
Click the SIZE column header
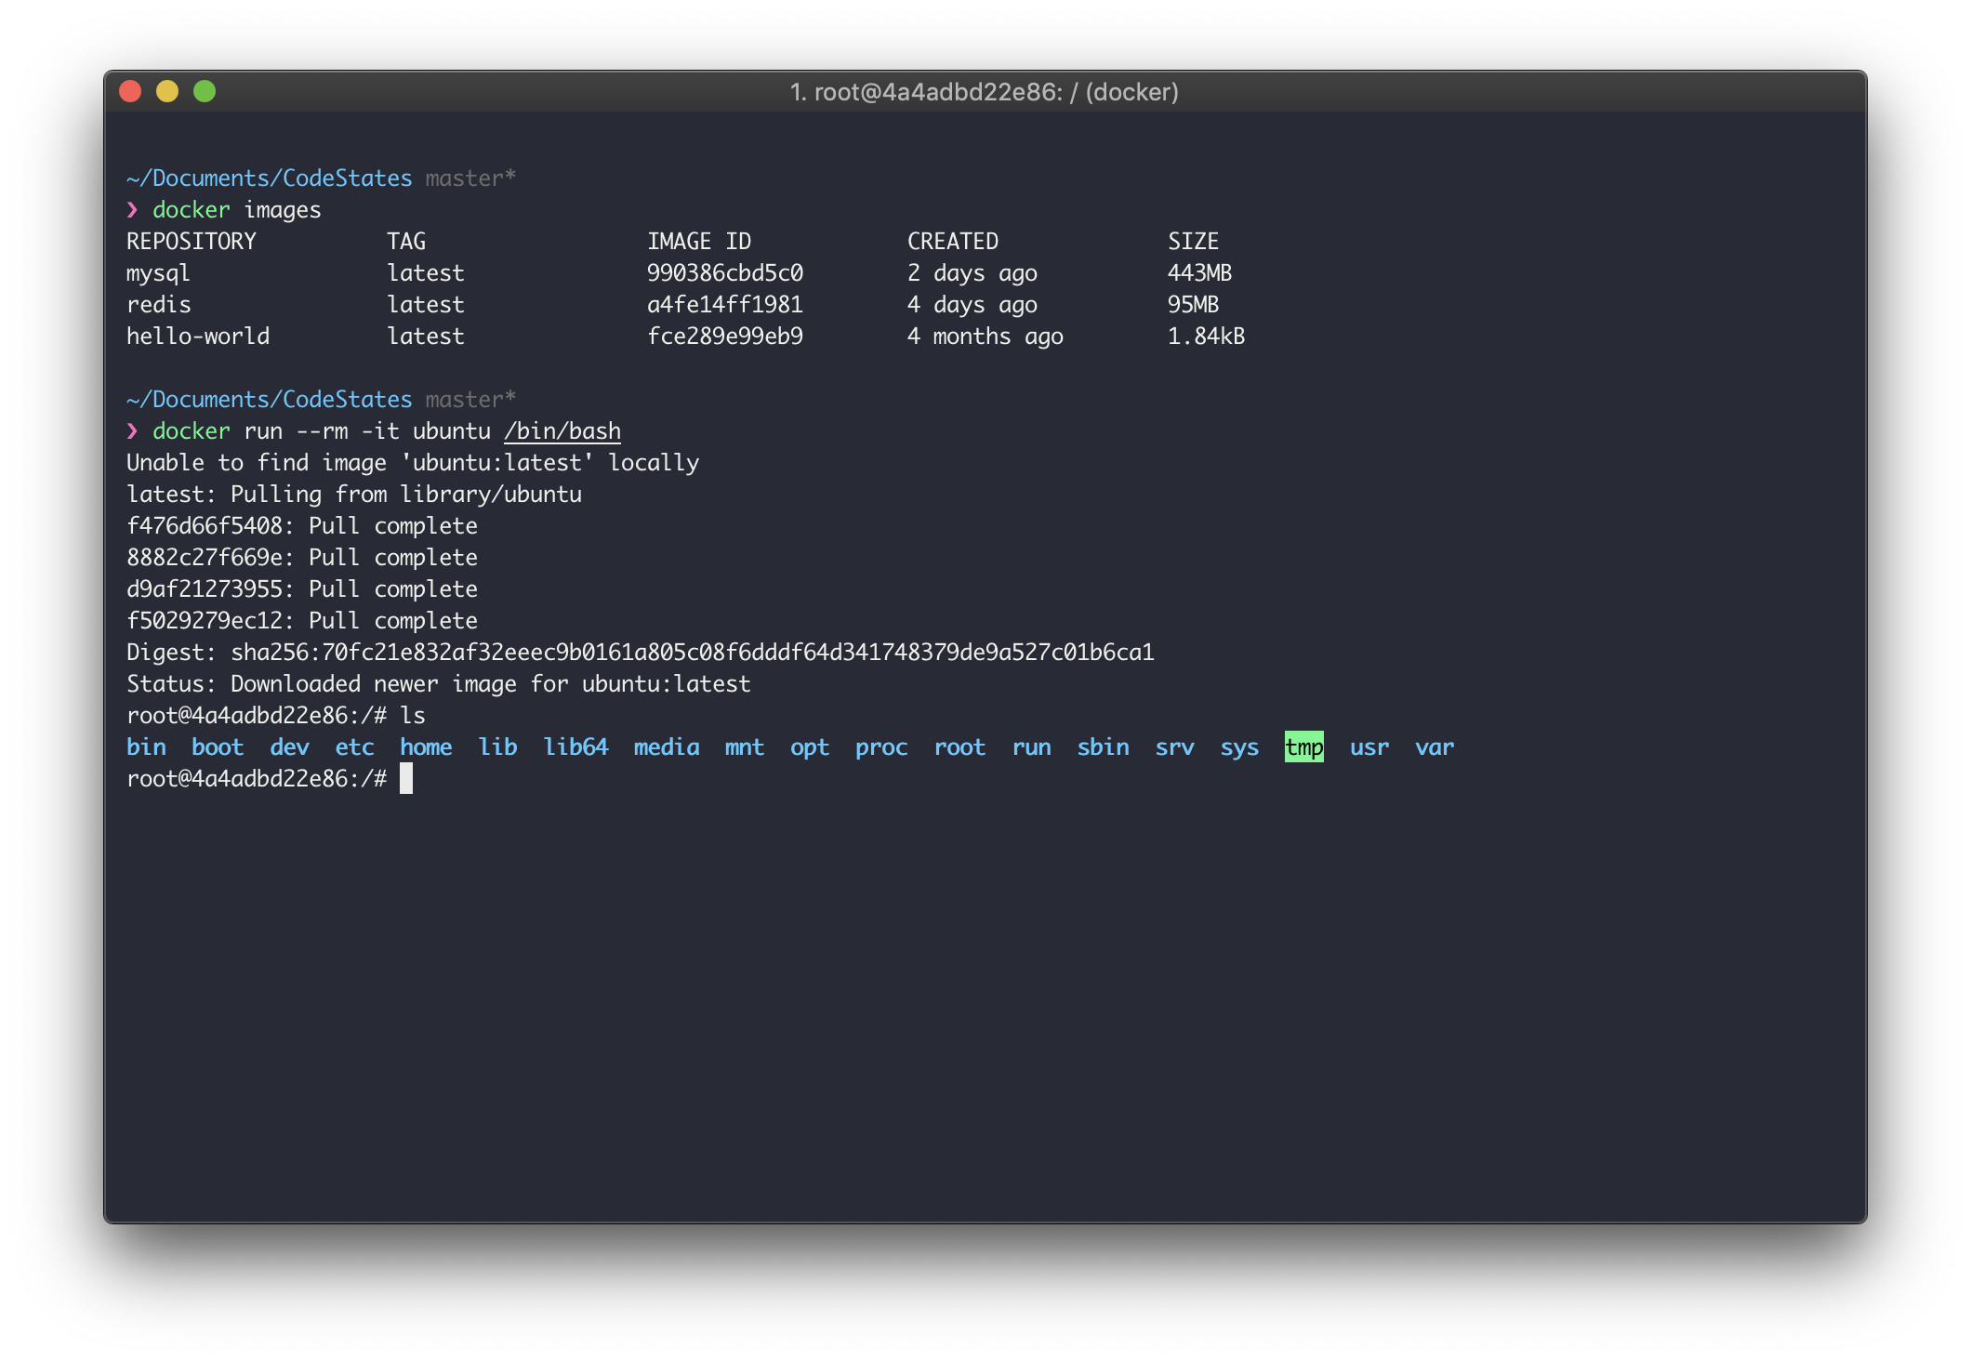[1193, 242]
